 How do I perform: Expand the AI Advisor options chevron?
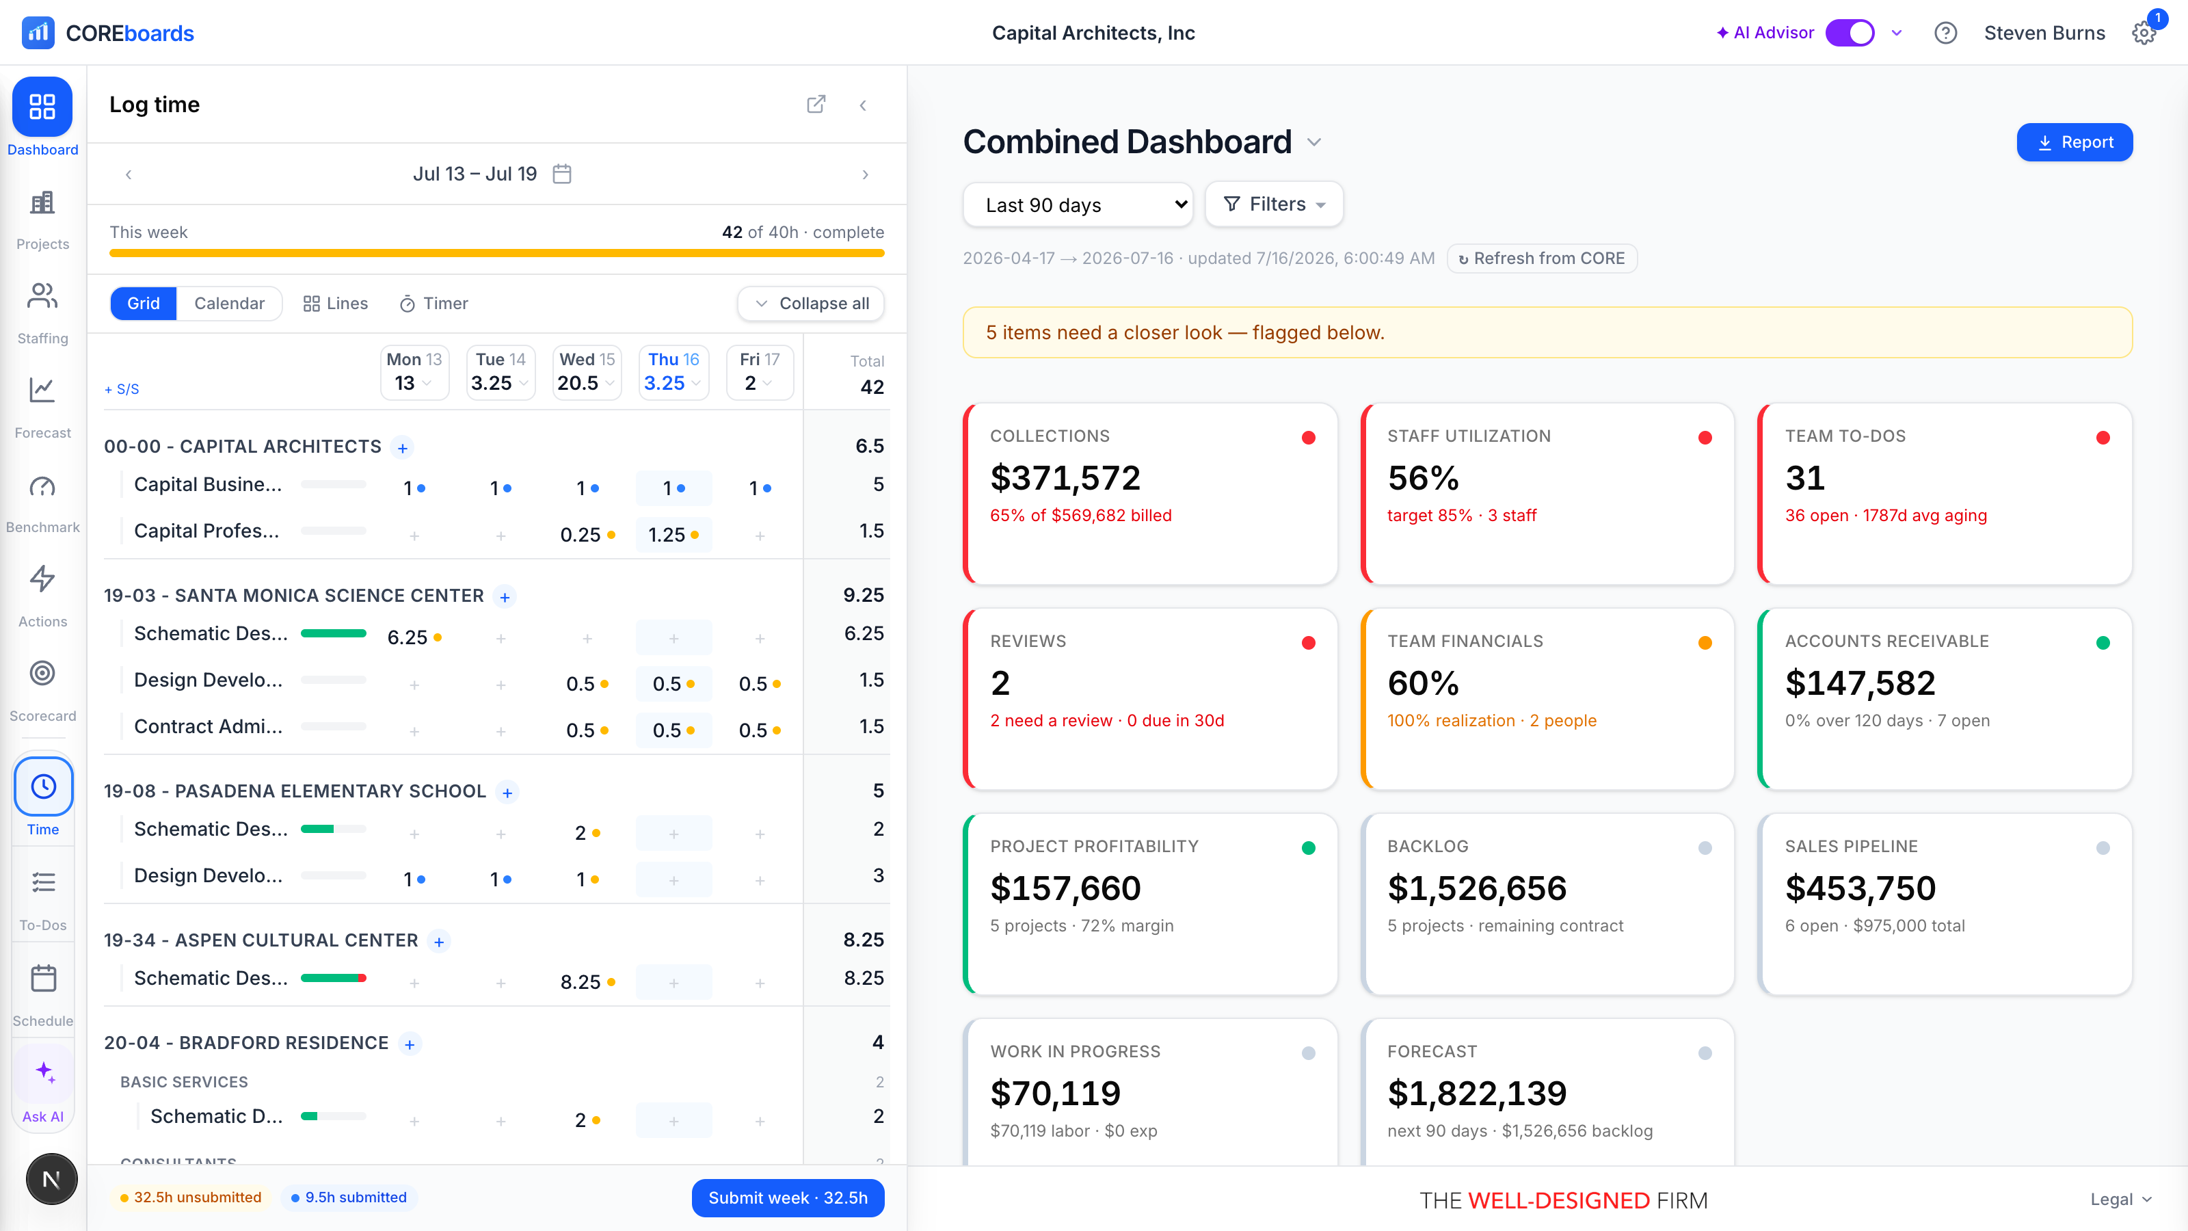1897,33
